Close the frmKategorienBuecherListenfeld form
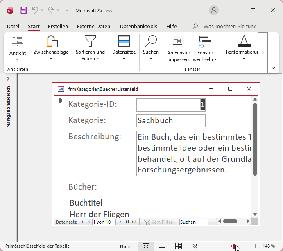 249,89
